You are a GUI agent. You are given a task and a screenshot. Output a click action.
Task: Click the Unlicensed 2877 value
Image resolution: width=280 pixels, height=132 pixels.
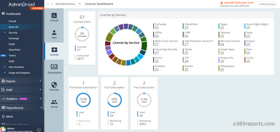coord(80,59)
